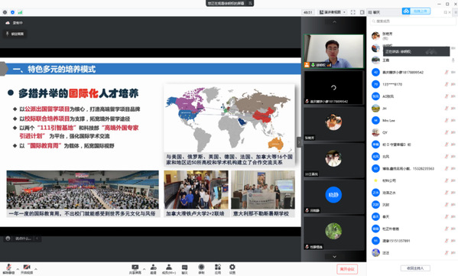Expand video options arrow beside camera
The image size is (458, 276).
36,268
